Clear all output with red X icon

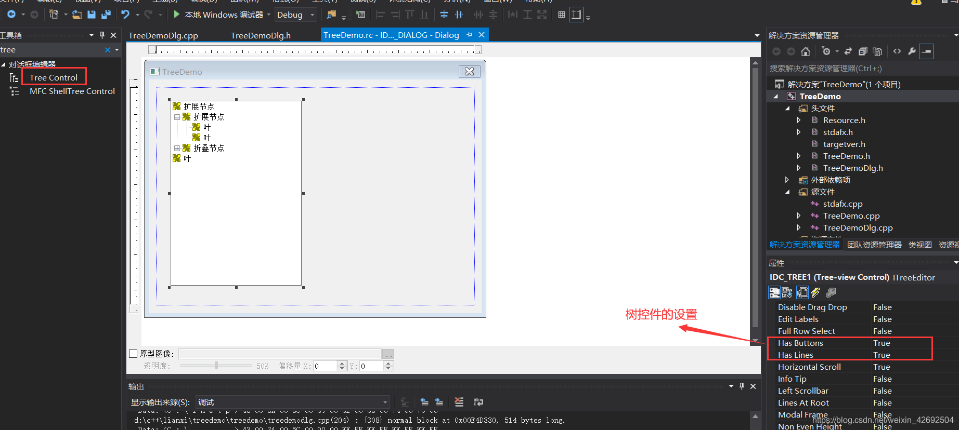click(x=459, y=402)
